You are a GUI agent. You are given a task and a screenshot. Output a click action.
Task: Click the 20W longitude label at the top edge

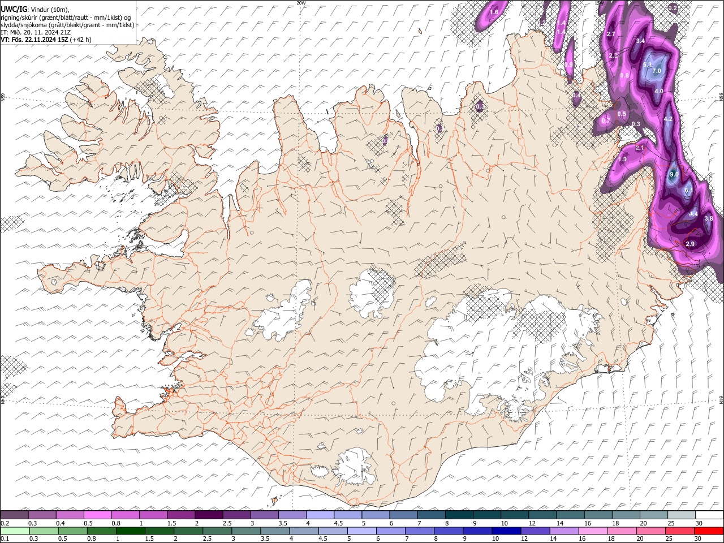301,3
